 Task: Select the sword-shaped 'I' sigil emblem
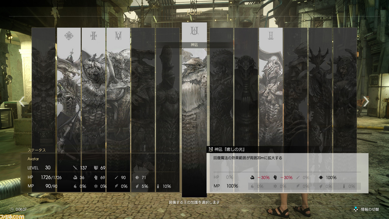(94, 36)
